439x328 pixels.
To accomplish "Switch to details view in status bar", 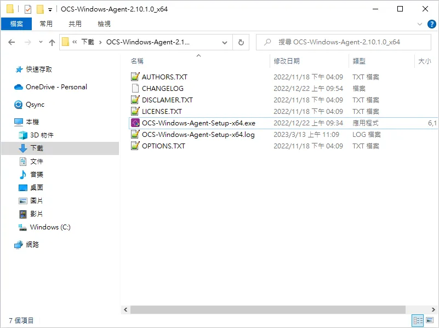I will click(x=418, y=320).
